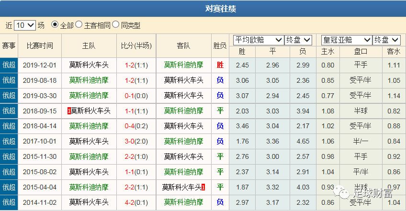Click loss odds 2.45 in 2019-03-30 row
The height and width of the screenshot is (211, 406).
pos(303,96)
